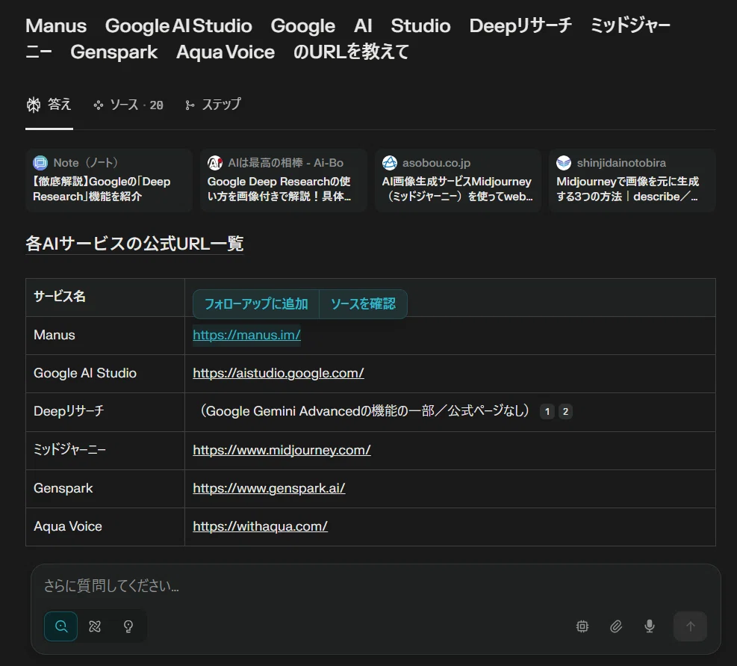The height and width of the screenshot is (666, 737).
Task: Click the ステップ tab branch icon
Action: (190, 105)
